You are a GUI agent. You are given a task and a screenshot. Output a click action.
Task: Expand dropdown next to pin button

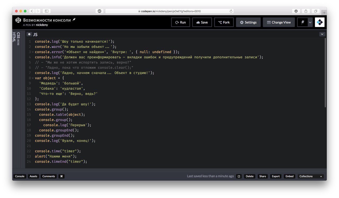[x=310, y=22]
